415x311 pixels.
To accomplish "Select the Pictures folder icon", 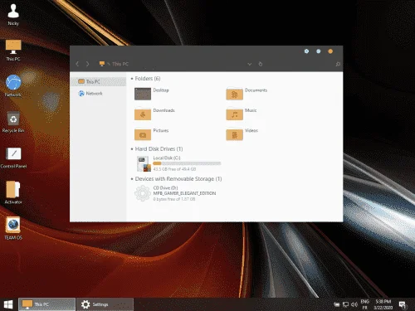I will coord(143,134).
